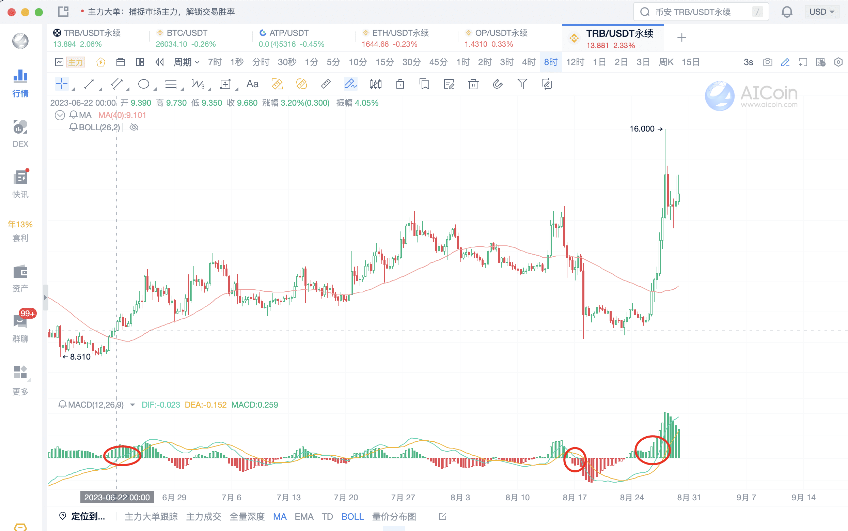Click the filter funnel icon

(522, 84)
